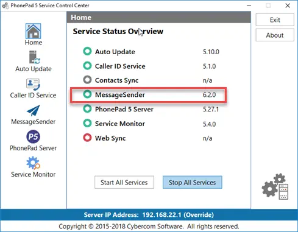Viewport: 298px width, 232px height.
Task: Click version 5.10.0 of Auto Update
Action: (x=211, y=52)
